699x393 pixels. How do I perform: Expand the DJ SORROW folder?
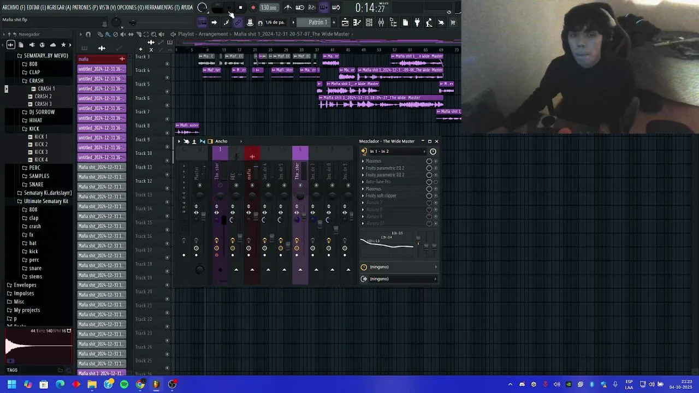[42, 112]
